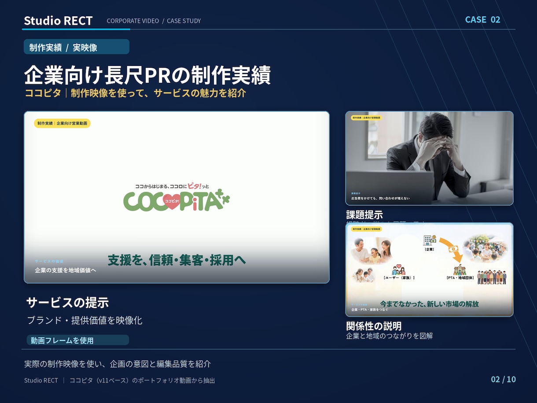Click the caption 今までなかった、新しい市場の解放
The image size is (537, 403).
(x=429, y=304)
